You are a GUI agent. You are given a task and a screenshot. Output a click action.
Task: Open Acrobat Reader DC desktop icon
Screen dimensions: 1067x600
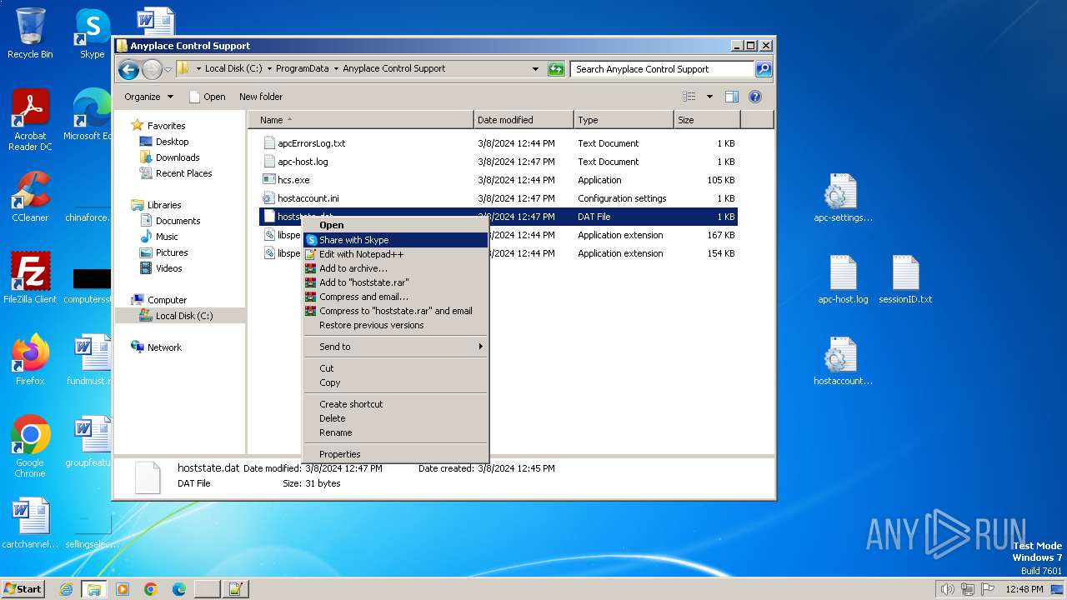(x=30, y=121)
